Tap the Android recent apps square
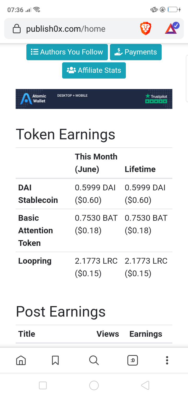188x398 pixels. click(43, 385)
